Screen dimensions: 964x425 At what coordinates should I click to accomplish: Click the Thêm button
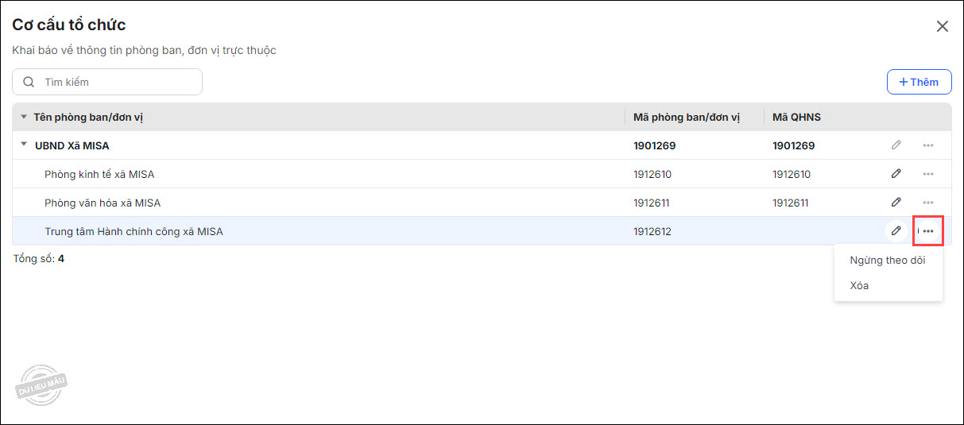[x=919, y=82]
